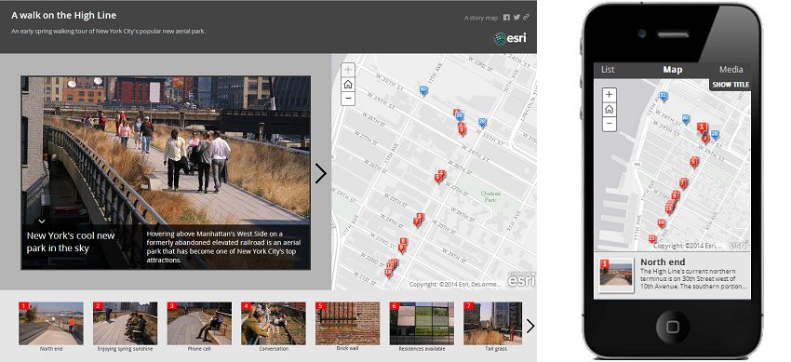Reset desktop map to home extent
Screen dimensions: 791x362
pyautogui.click(x=348, y=84)
